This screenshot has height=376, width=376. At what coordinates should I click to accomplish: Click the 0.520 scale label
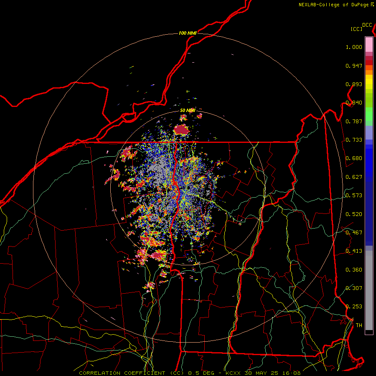tap(354, 214)
